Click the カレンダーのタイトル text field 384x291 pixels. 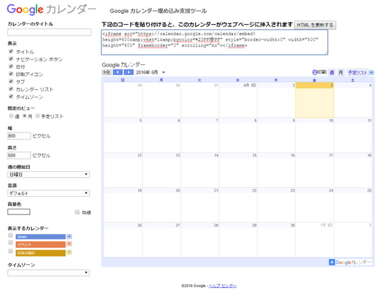pyautogui.click(x=49, y=32)
